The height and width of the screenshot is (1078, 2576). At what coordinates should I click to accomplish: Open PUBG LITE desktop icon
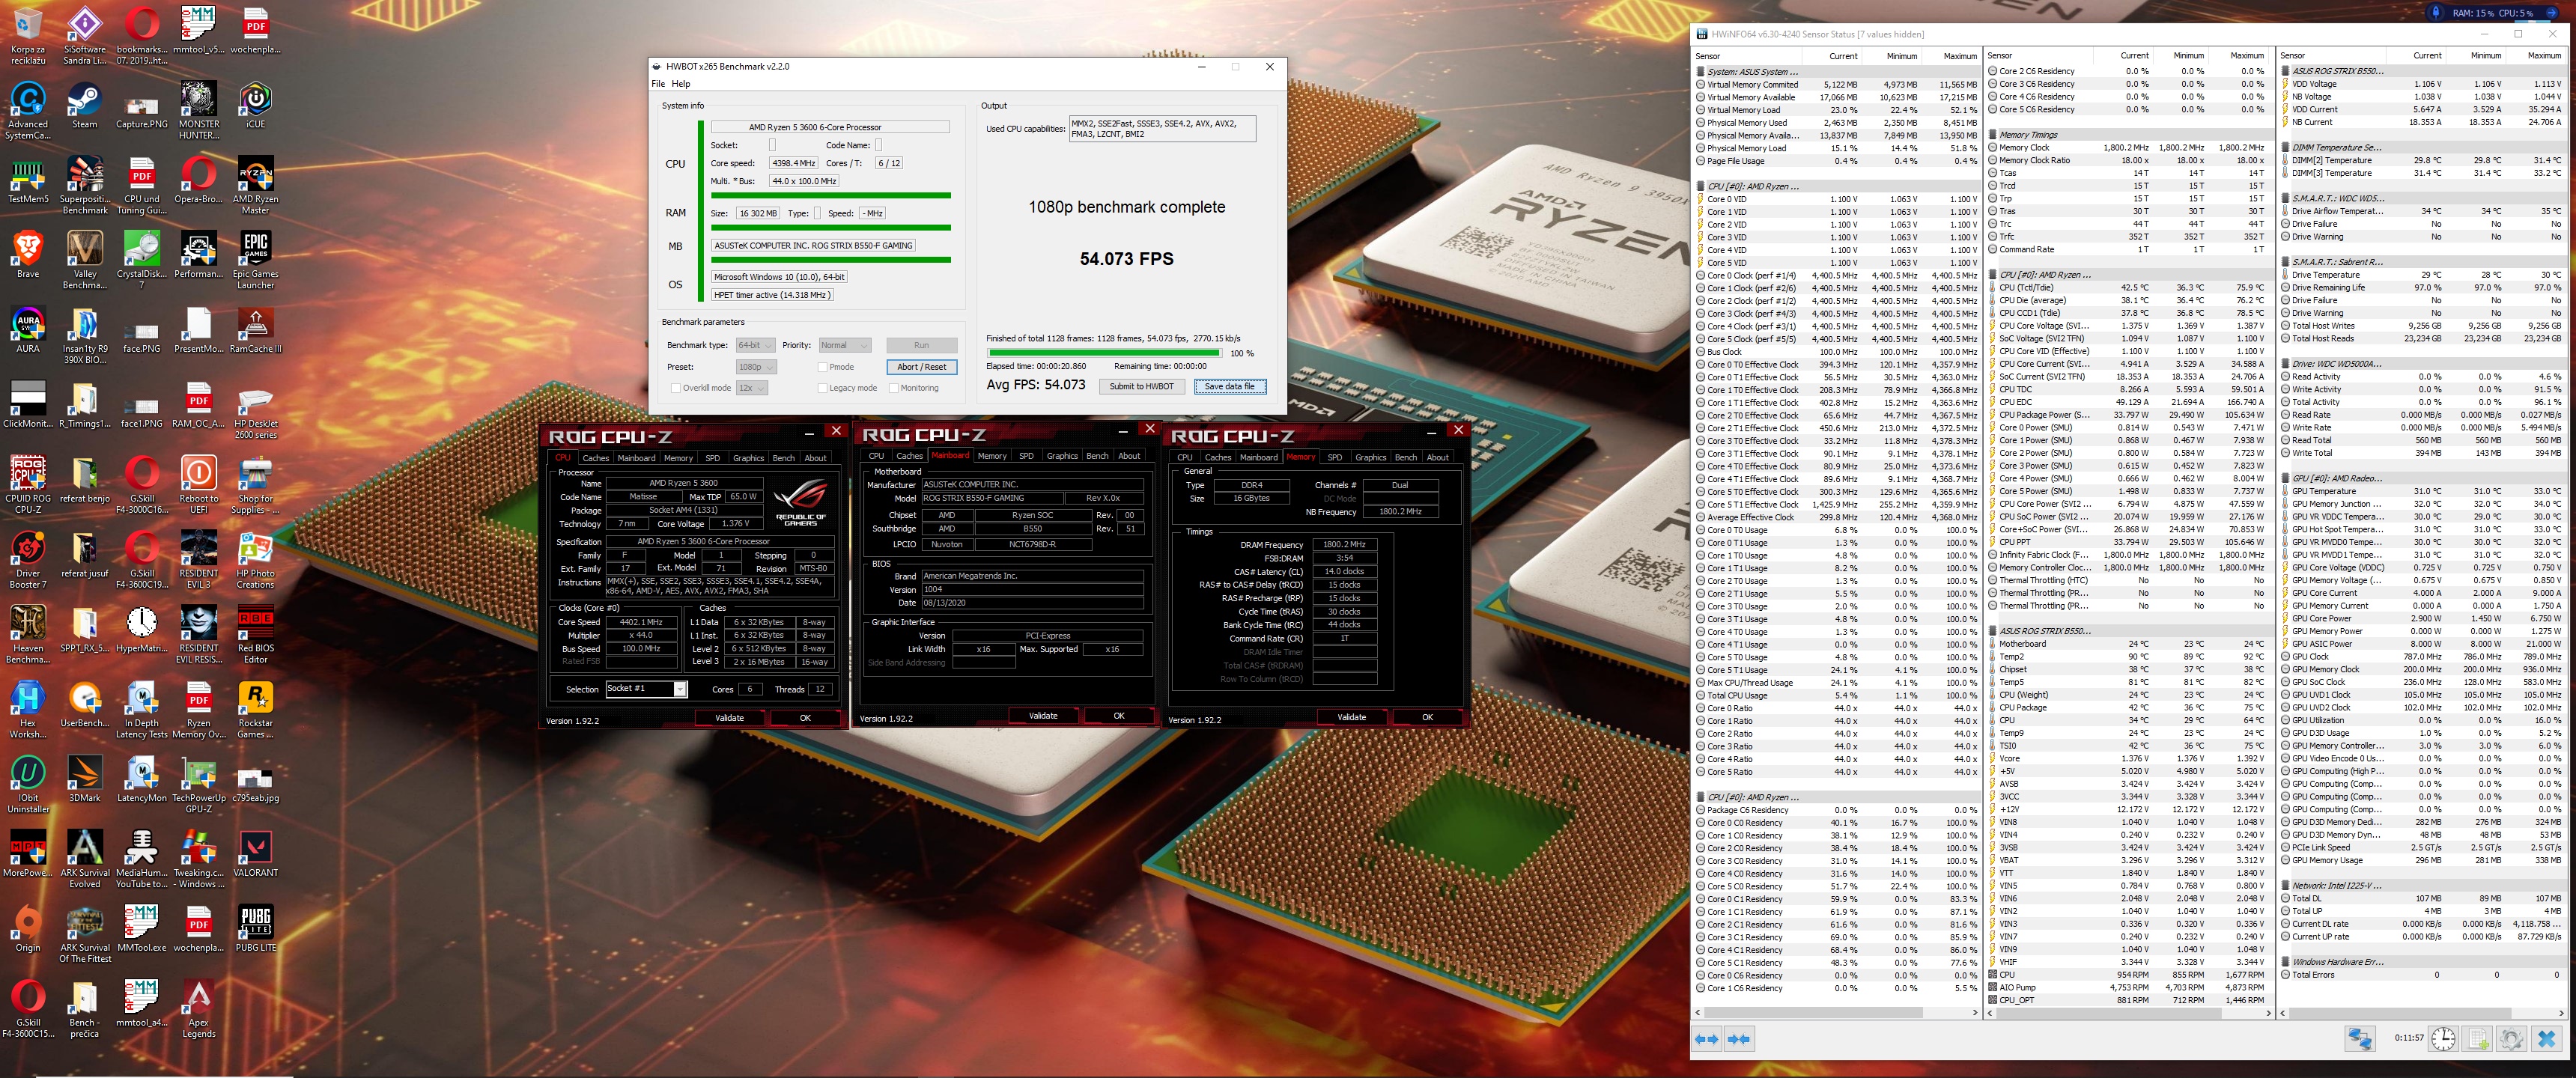click(x=256, y=929)
